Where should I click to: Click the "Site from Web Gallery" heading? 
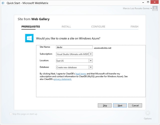[33, 19]
